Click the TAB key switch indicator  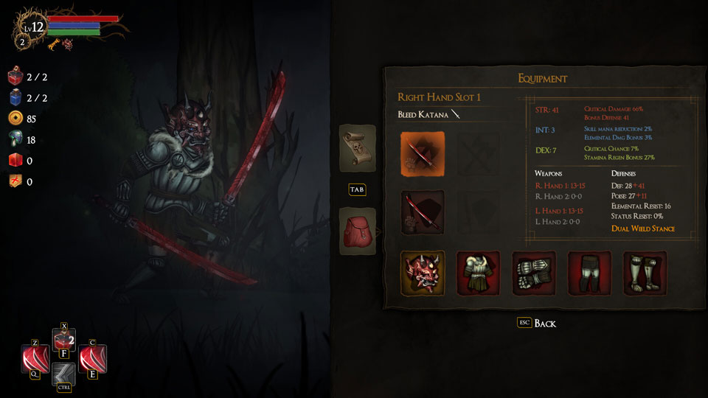click(357, 189)
